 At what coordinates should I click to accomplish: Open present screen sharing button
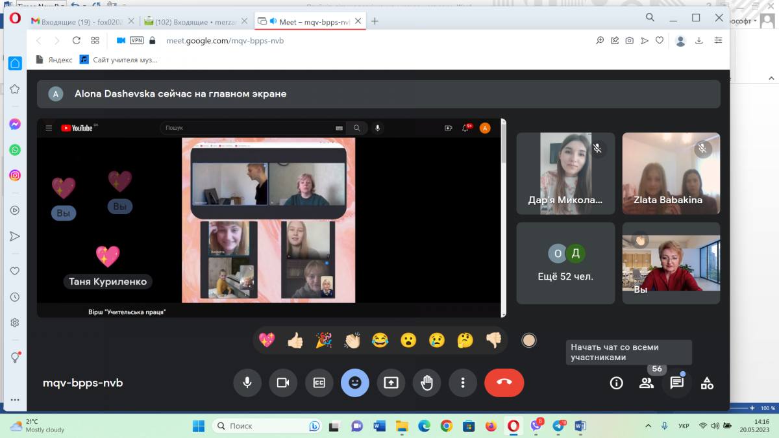(x=391, y=383)
